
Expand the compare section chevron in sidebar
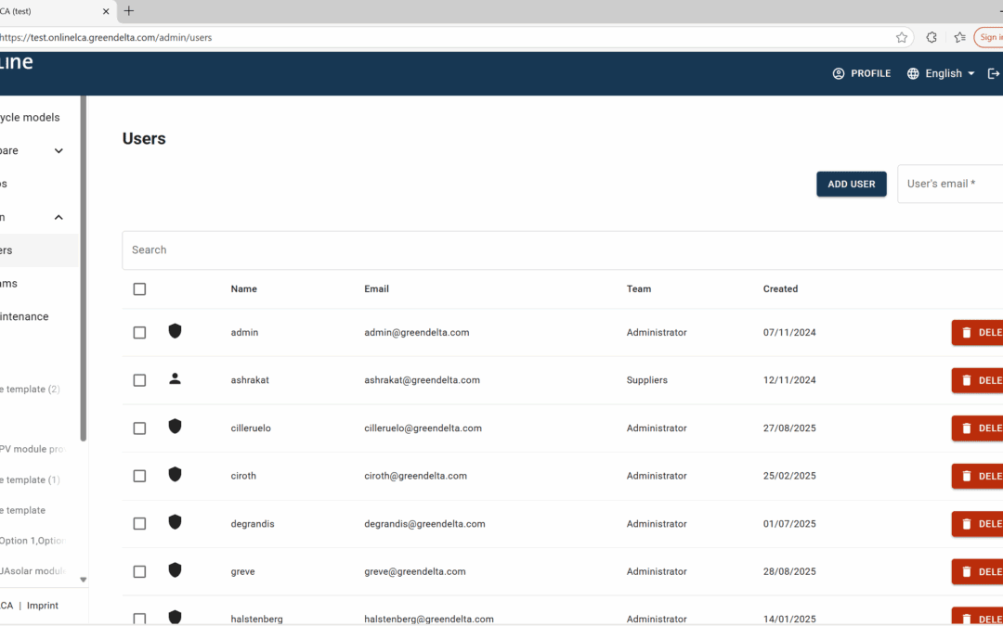coord(59,151)
